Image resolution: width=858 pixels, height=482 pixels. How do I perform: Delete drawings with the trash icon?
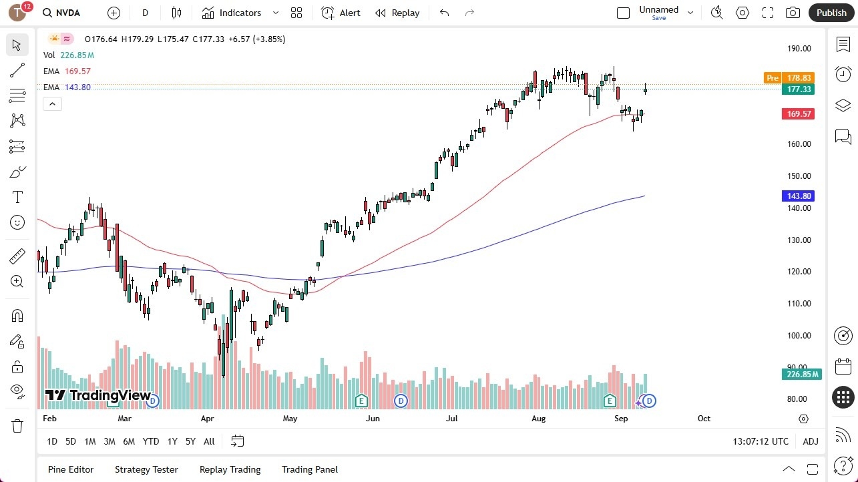[17, 425]
